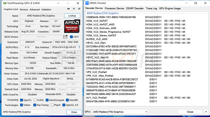Click the Memory Type DDR5 value
The height and width of the screenshot is (117, 210).
coord(33,63)
